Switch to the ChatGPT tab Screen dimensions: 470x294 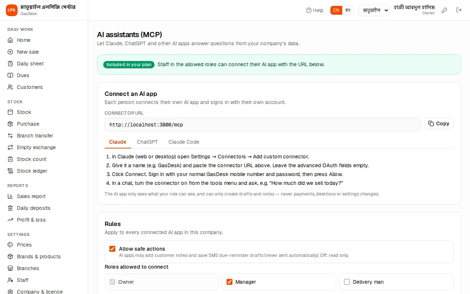click(x=147, y=142)
